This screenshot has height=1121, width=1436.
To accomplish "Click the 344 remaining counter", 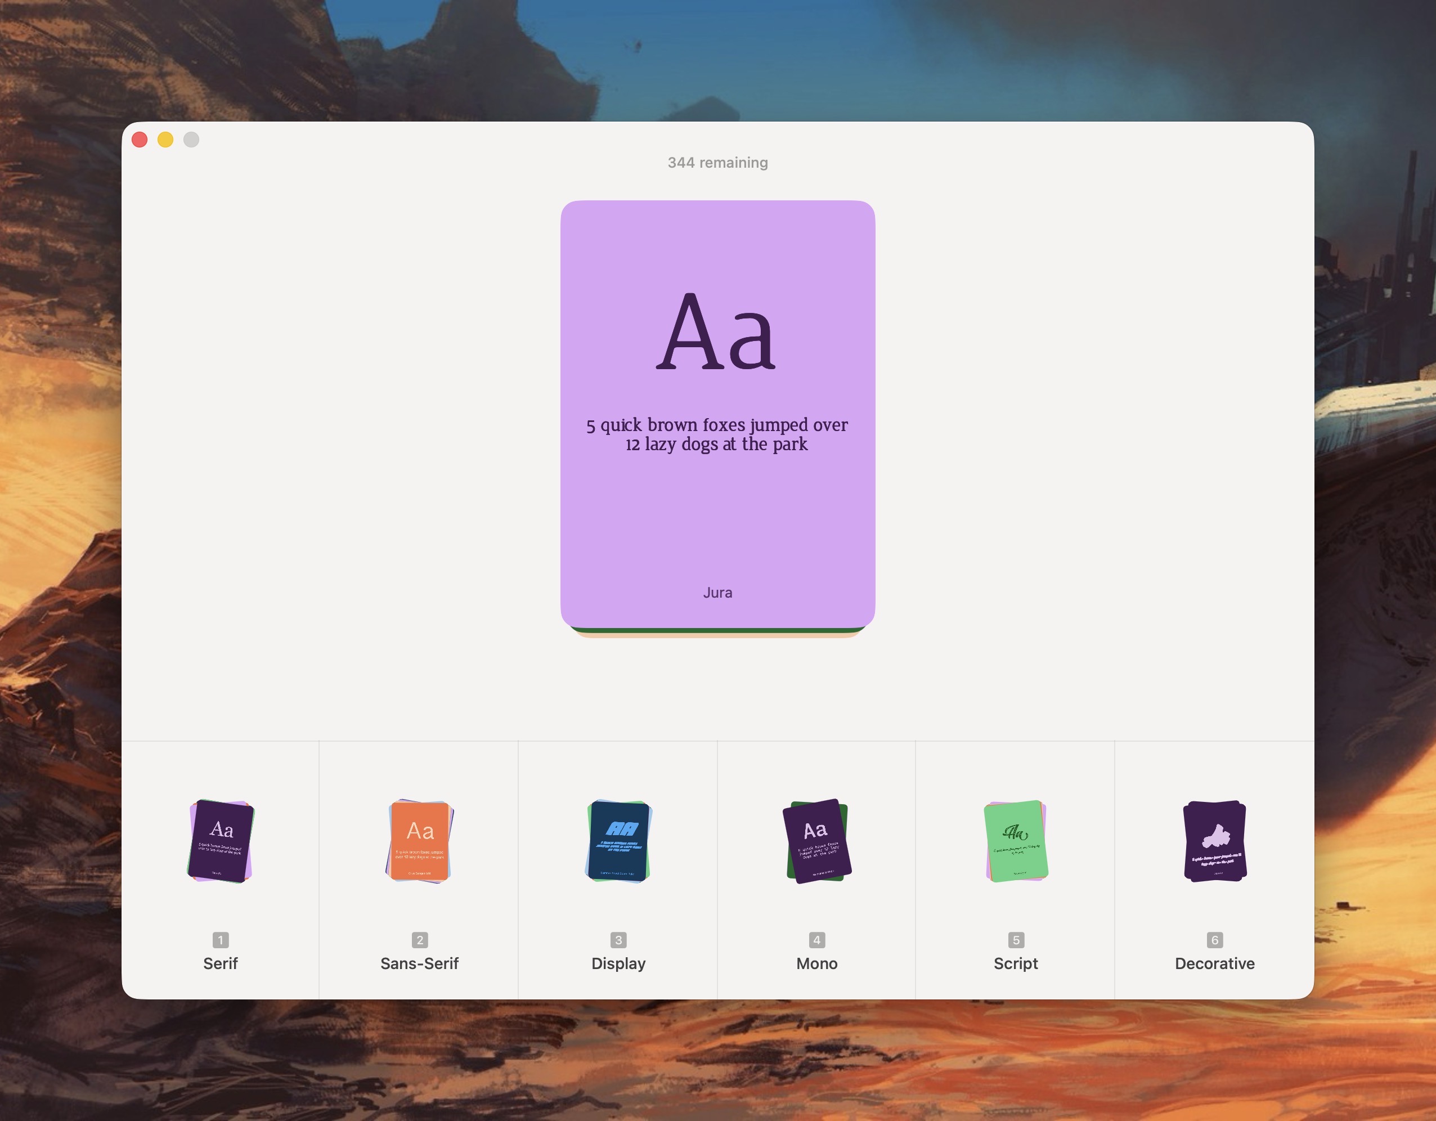I will (x=717, y=163).
